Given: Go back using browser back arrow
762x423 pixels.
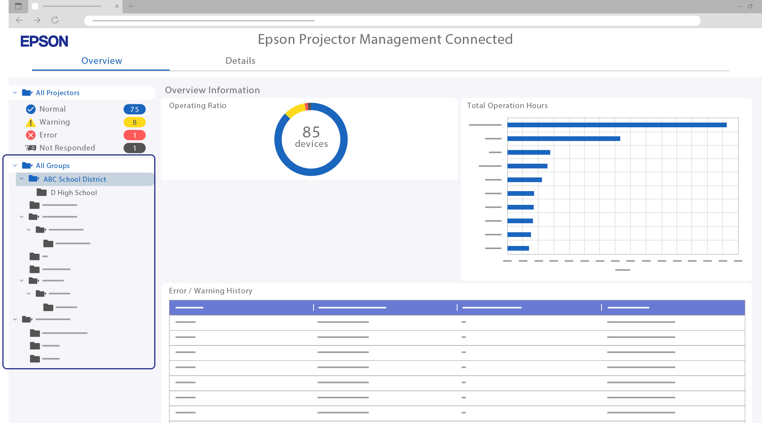Looking at the screenshot, I should (x=19, y=20).
